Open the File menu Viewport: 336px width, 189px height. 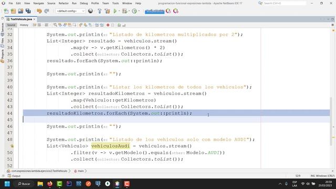[x=10, y=3]
